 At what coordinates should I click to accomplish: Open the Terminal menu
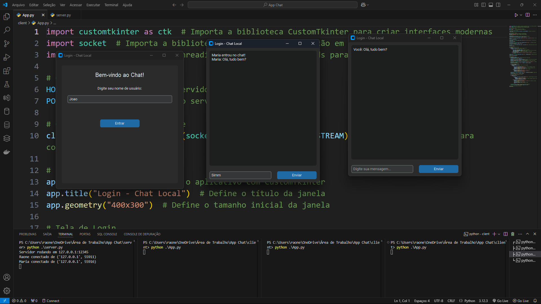pos(111,5)
